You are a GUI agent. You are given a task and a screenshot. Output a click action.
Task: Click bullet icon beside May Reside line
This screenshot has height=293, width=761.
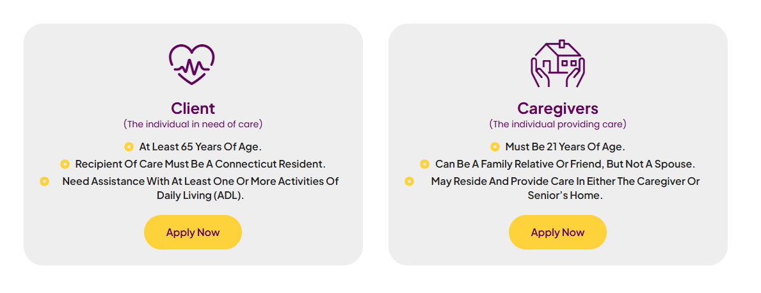[409, 182]
